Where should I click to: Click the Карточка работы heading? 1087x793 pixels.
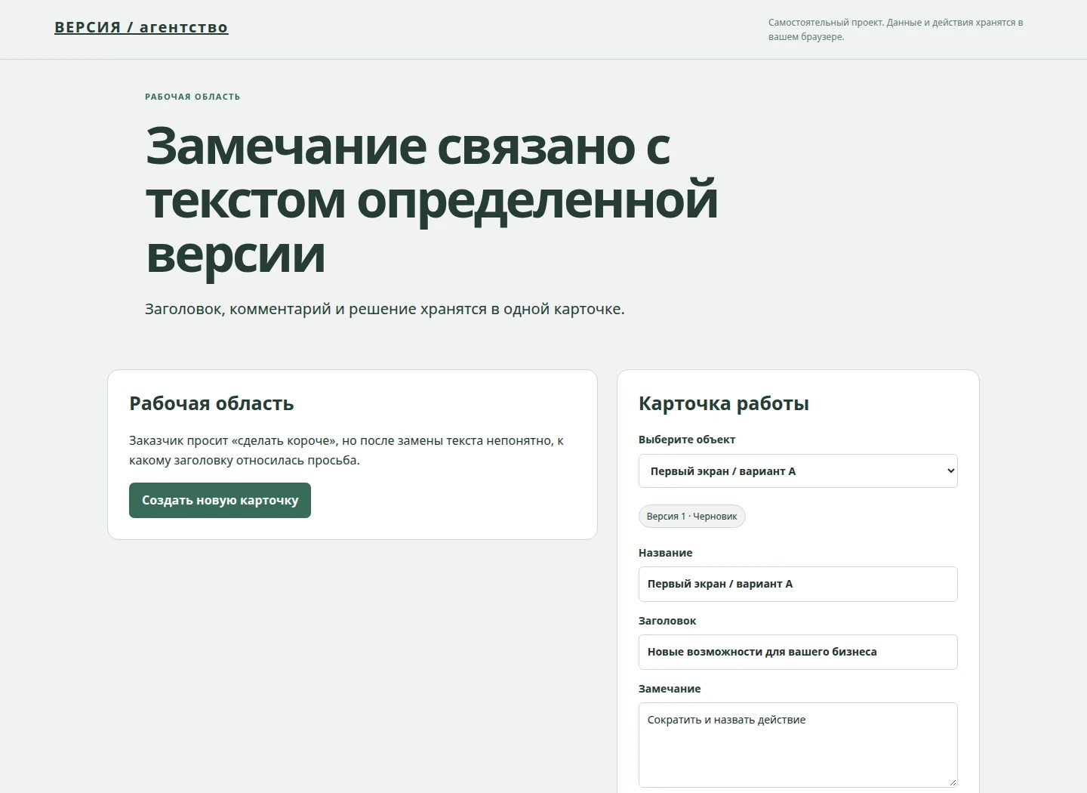[724, 403]
